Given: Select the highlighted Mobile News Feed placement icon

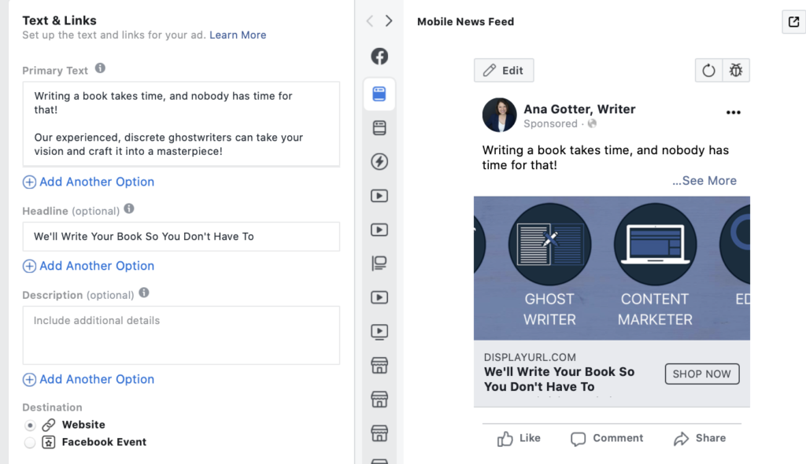Looking at the screenshot, I should pos(379,94).
